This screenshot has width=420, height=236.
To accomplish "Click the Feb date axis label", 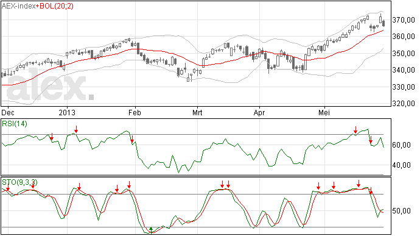I will 135,112.
